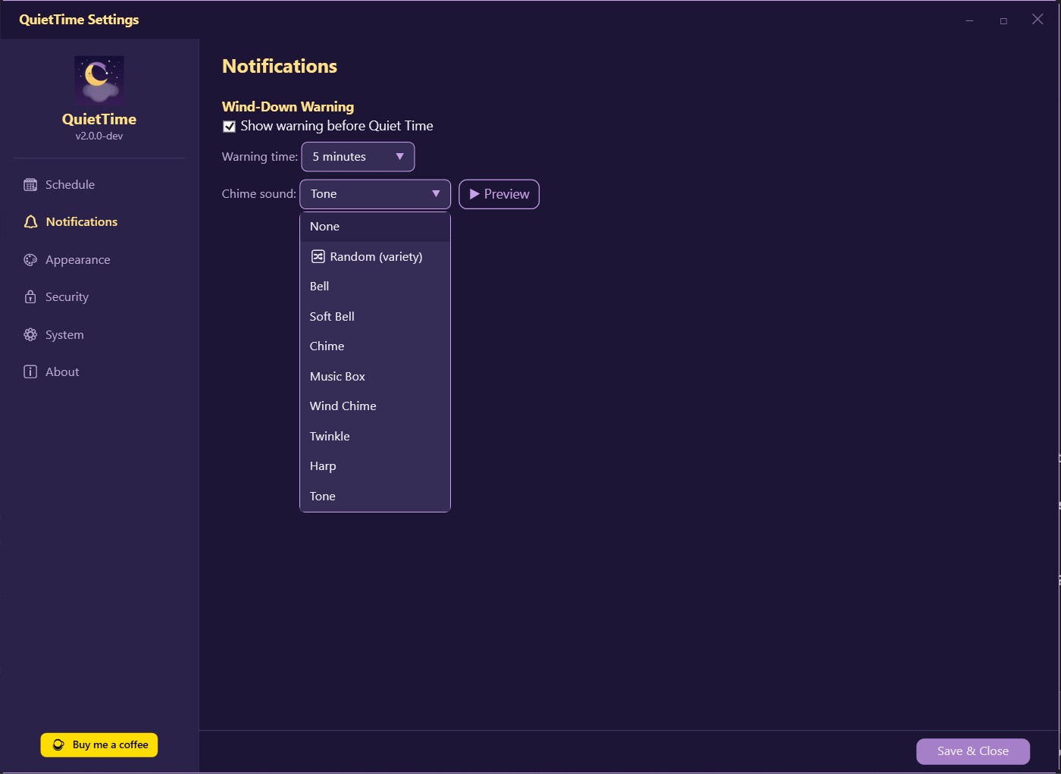Click the About info icon
Image resolution: width=1061 pixels, height=774 pixels.
click(x=30, y=371)
